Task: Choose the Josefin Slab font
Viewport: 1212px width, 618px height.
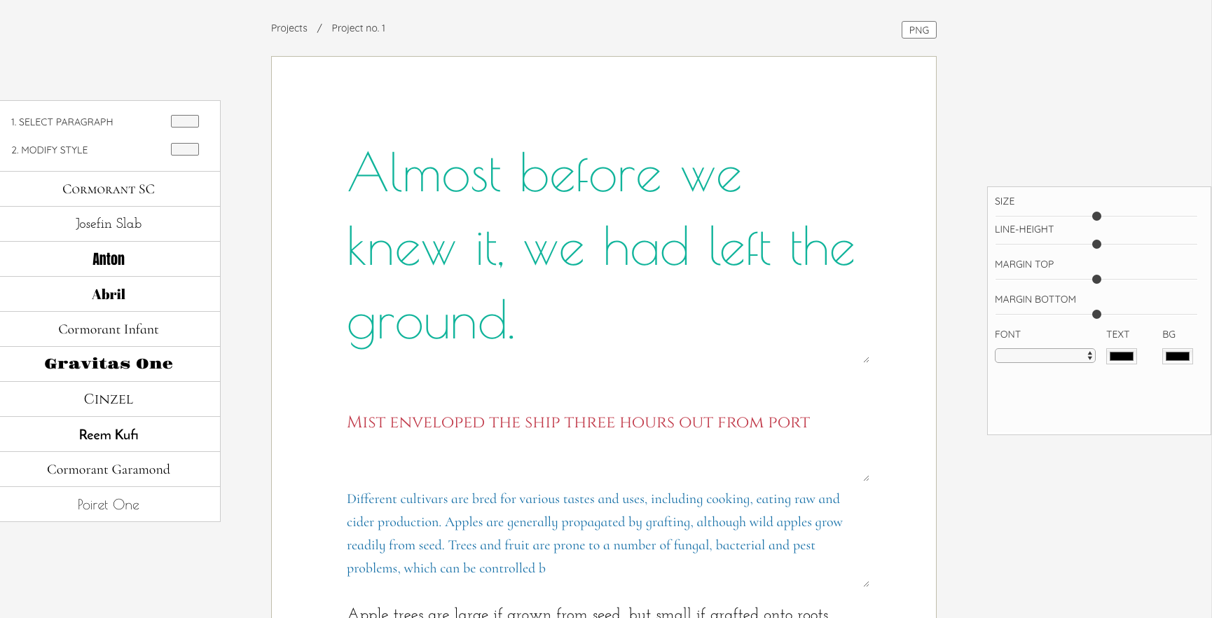Action: (x=109, y=224)
